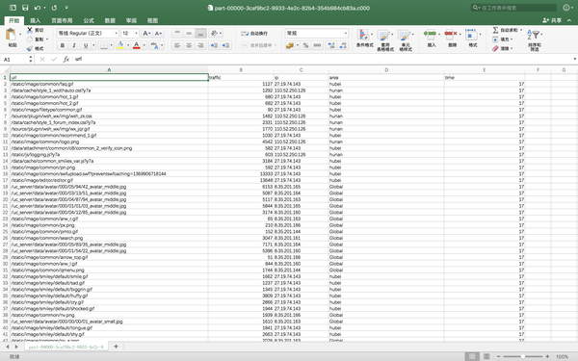Increase font size with larger A
Viewport: 578px width, 361px height.
tap(146, 33)
